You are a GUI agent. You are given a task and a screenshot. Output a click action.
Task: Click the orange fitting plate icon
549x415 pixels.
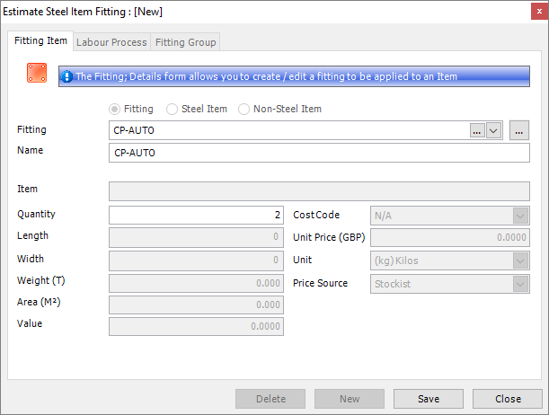(36, 75)
